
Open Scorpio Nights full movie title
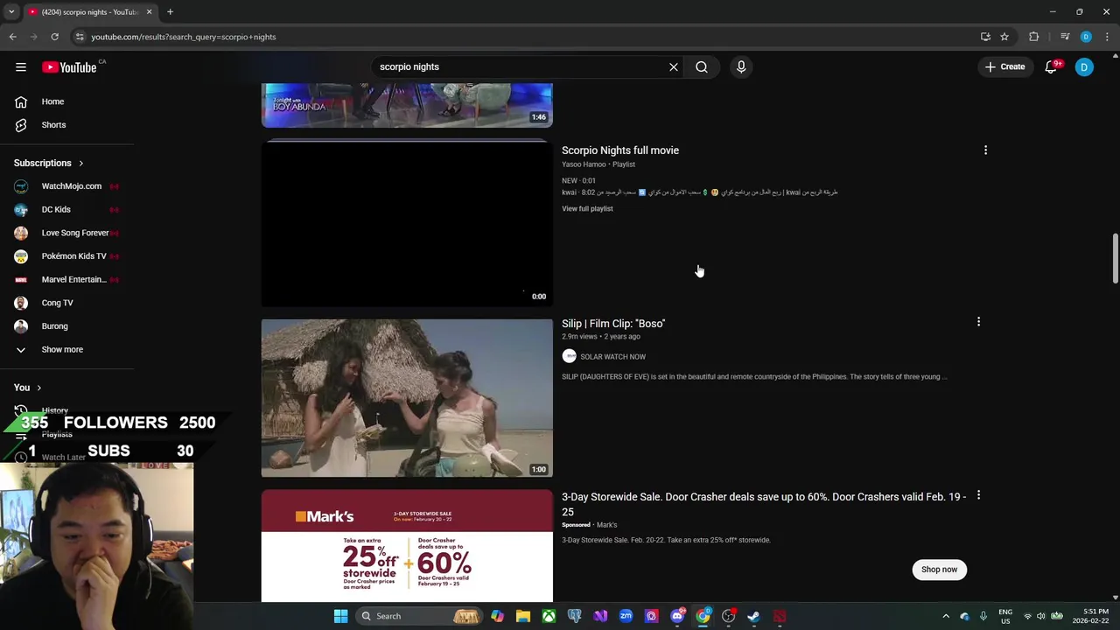(x=620, y=150)
